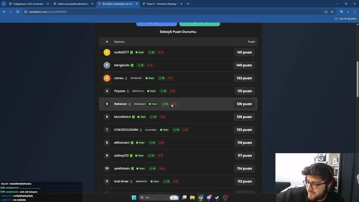Select the Ben Bildim tab
The height and width of the screenshot is (202, 359).
(118, 4)
